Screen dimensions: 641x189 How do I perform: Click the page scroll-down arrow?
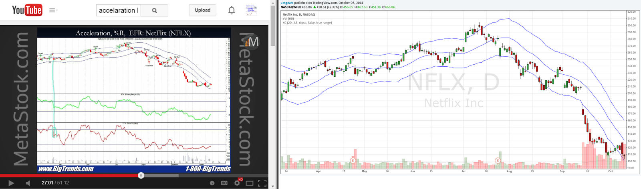[x=273, y=186]
